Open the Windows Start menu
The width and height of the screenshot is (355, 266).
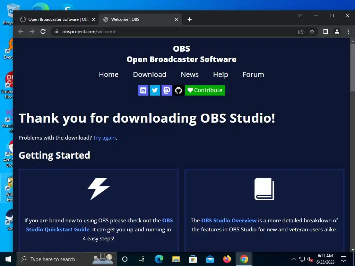(x=8, y=259)
